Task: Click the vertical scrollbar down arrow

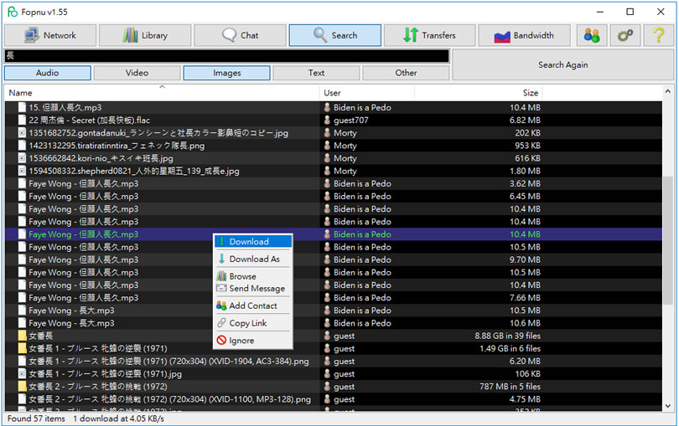Action: (668, 406)
